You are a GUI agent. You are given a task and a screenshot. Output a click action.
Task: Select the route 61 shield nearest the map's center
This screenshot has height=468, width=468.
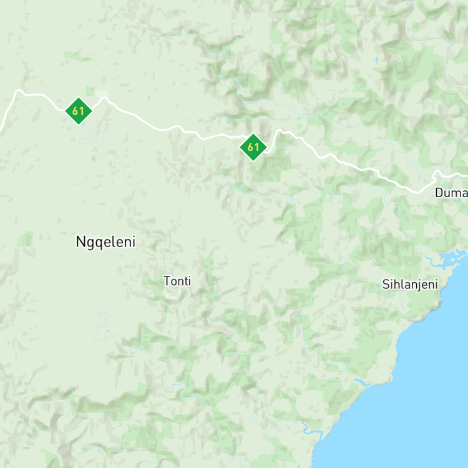[x=253, y=147]
